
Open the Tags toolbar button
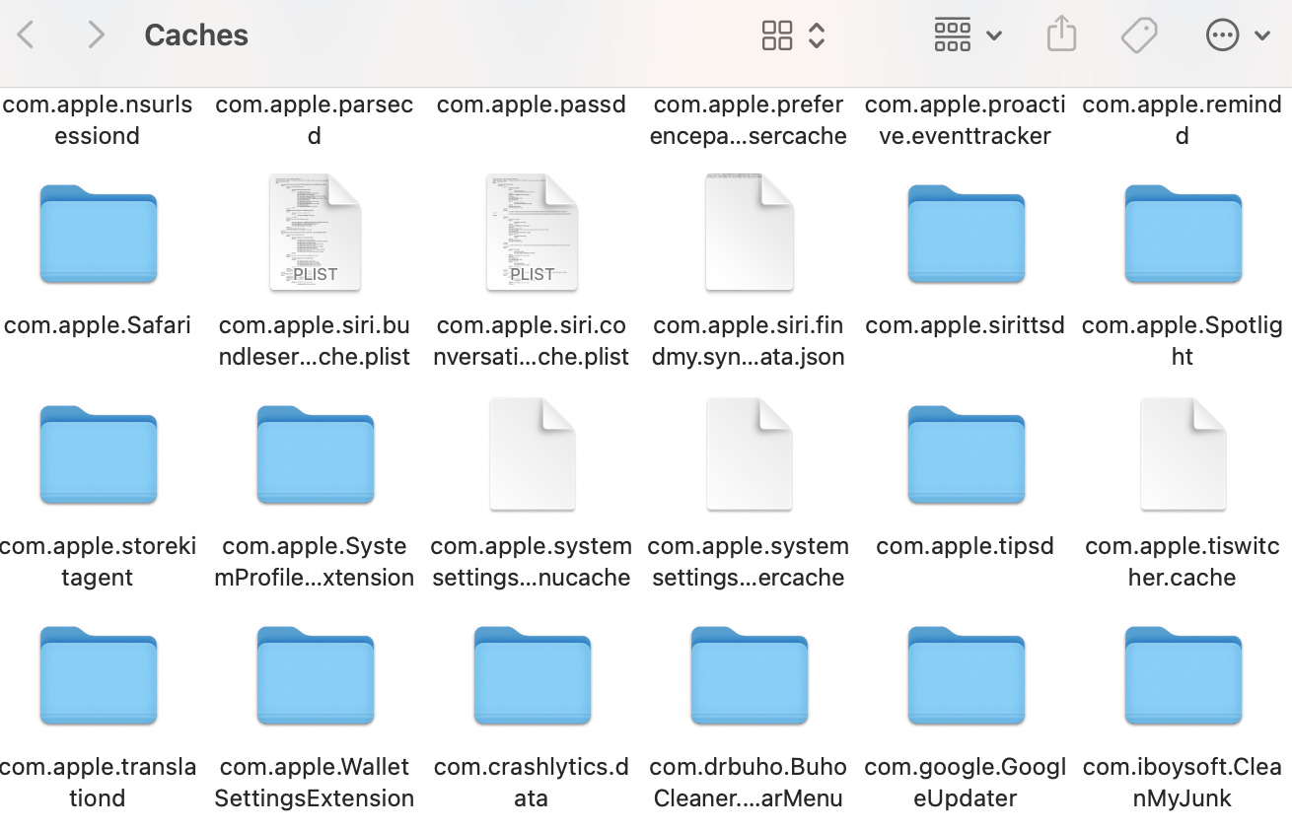(x=1139, y=35)
